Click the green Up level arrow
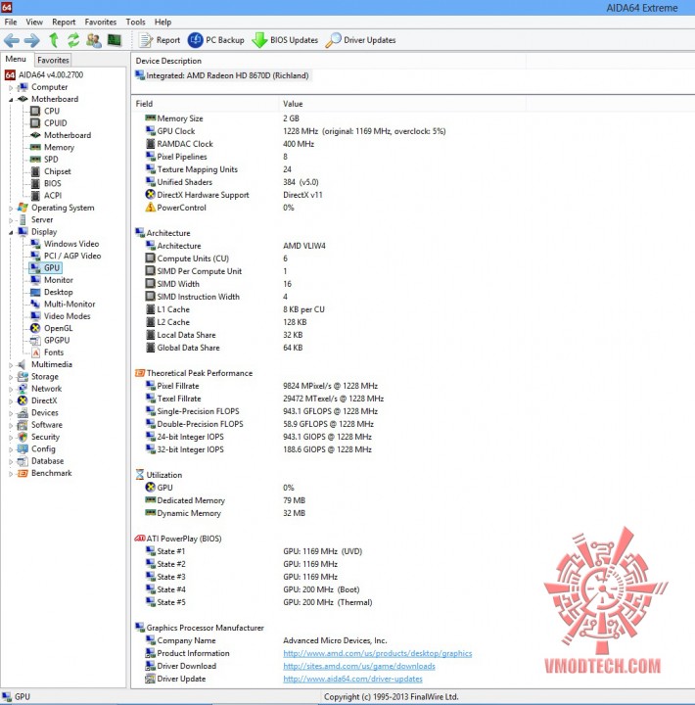This screenshot has width=695, height=705. pyautogui.click(x=54, y=40)
